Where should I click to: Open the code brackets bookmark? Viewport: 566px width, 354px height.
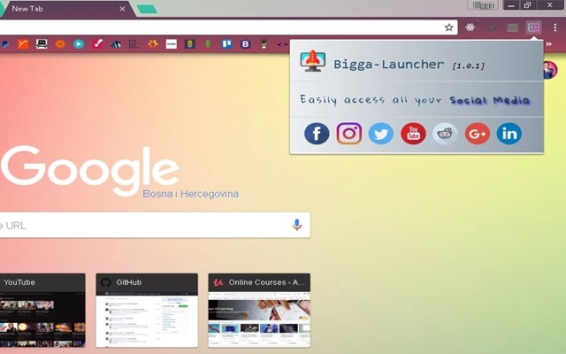point(282,44)
